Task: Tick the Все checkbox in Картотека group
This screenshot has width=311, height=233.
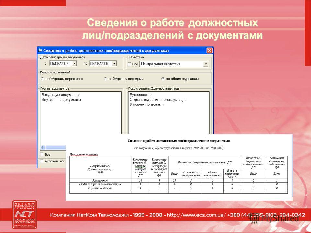Action: pyautogui.click(x=129, y=64)
